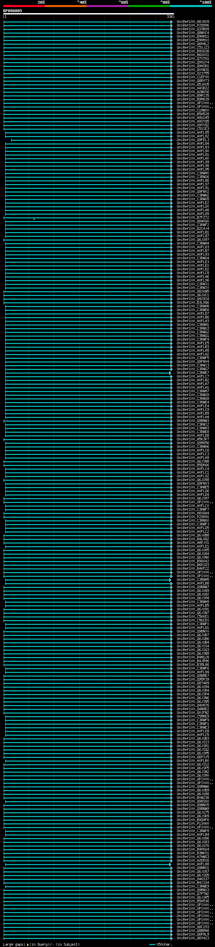Select the UniRef100_B9SD38 label
The image size is (215, 947).
(192, 51)
